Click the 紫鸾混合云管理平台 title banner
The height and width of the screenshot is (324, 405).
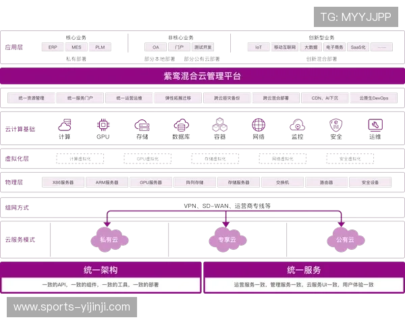click(x=202, y=76)
